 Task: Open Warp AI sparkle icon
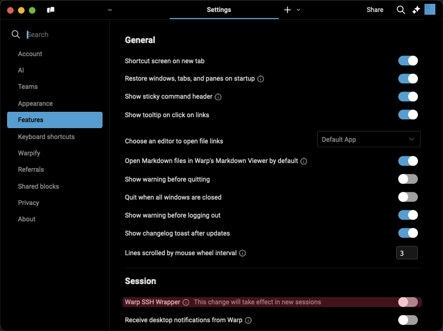(x=416, y=10)
